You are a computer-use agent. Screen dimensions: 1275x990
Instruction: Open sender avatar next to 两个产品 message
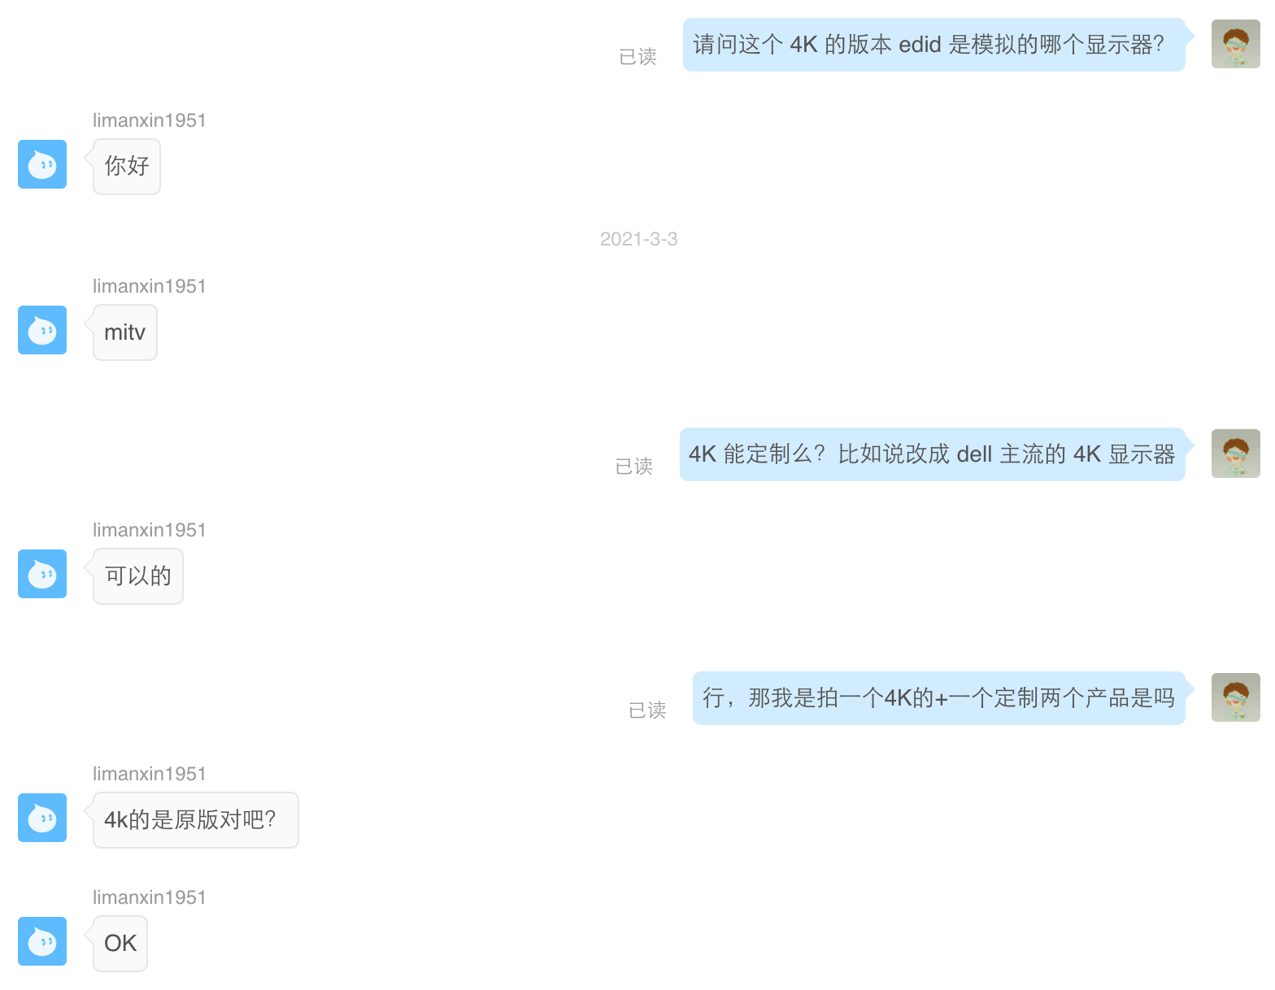[x=1236, y=697]
